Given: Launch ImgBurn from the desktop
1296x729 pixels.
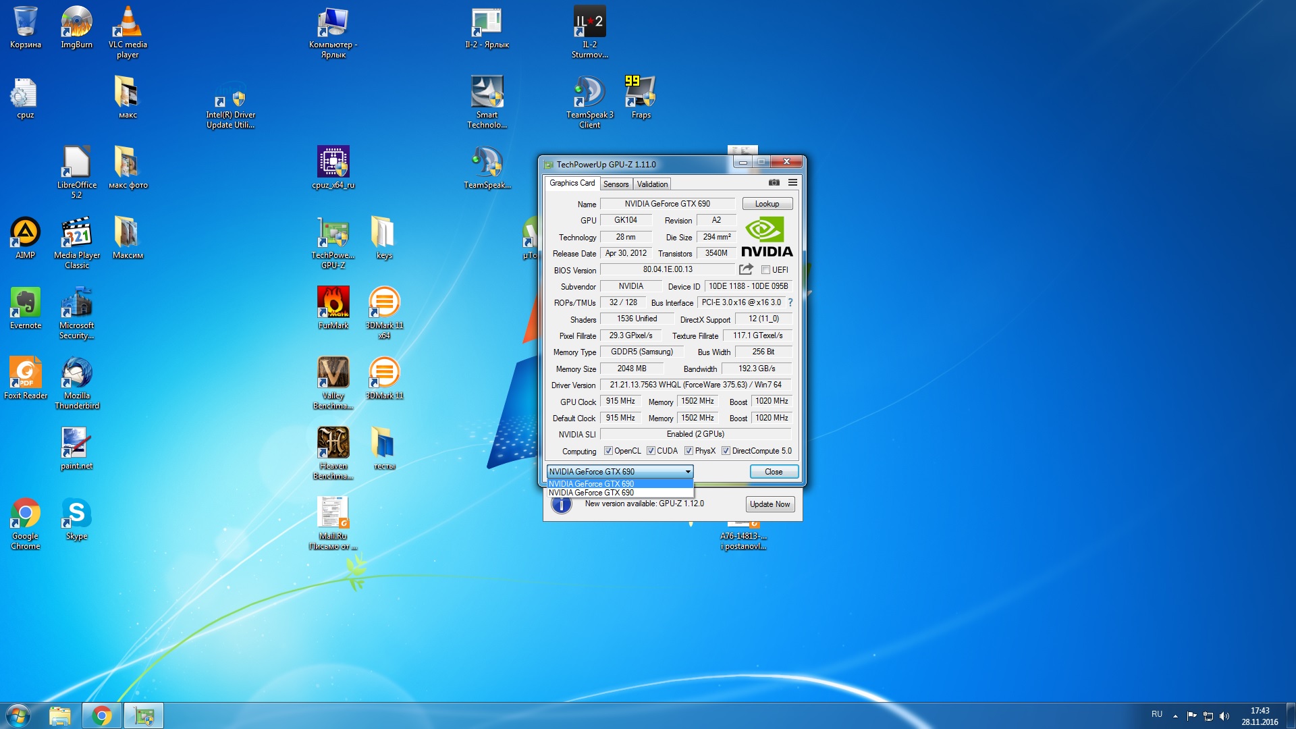Looking at the screenshot, I should click(76, 27).
